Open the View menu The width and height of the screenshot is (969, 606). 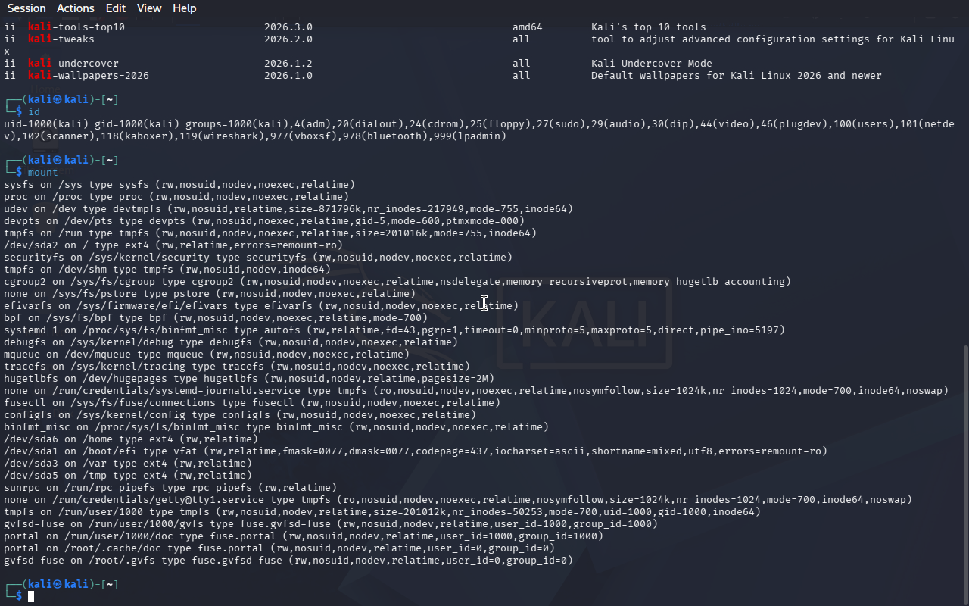(x=149, y=8)
